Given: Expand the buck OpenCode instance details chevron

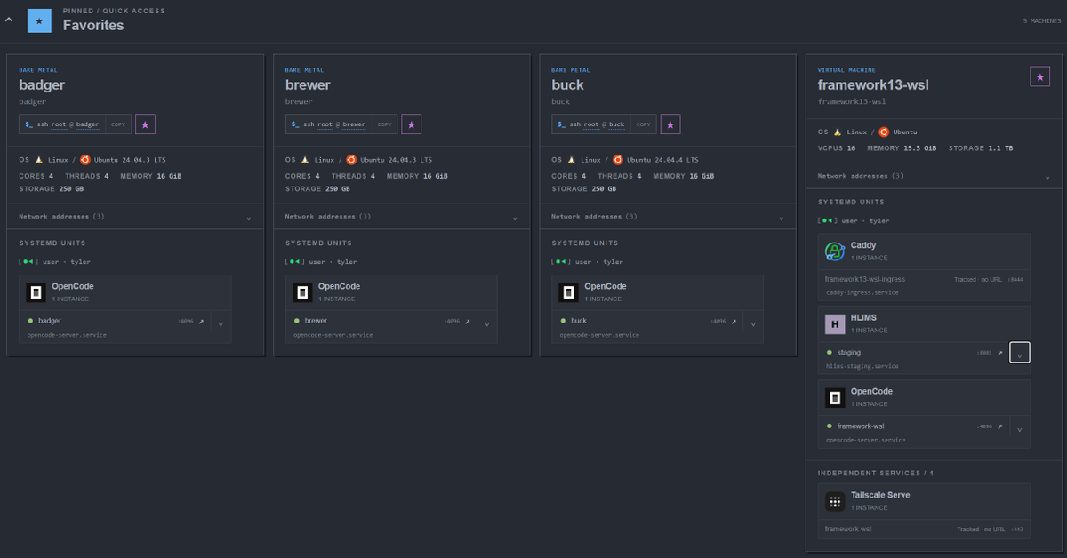Looking at the screenshot, I should tap(753, 323).
